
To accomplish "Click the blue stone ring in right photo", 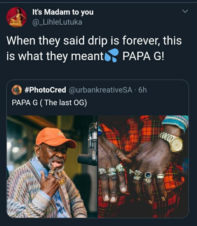I will pyautogui.click(x=148, y=175).
